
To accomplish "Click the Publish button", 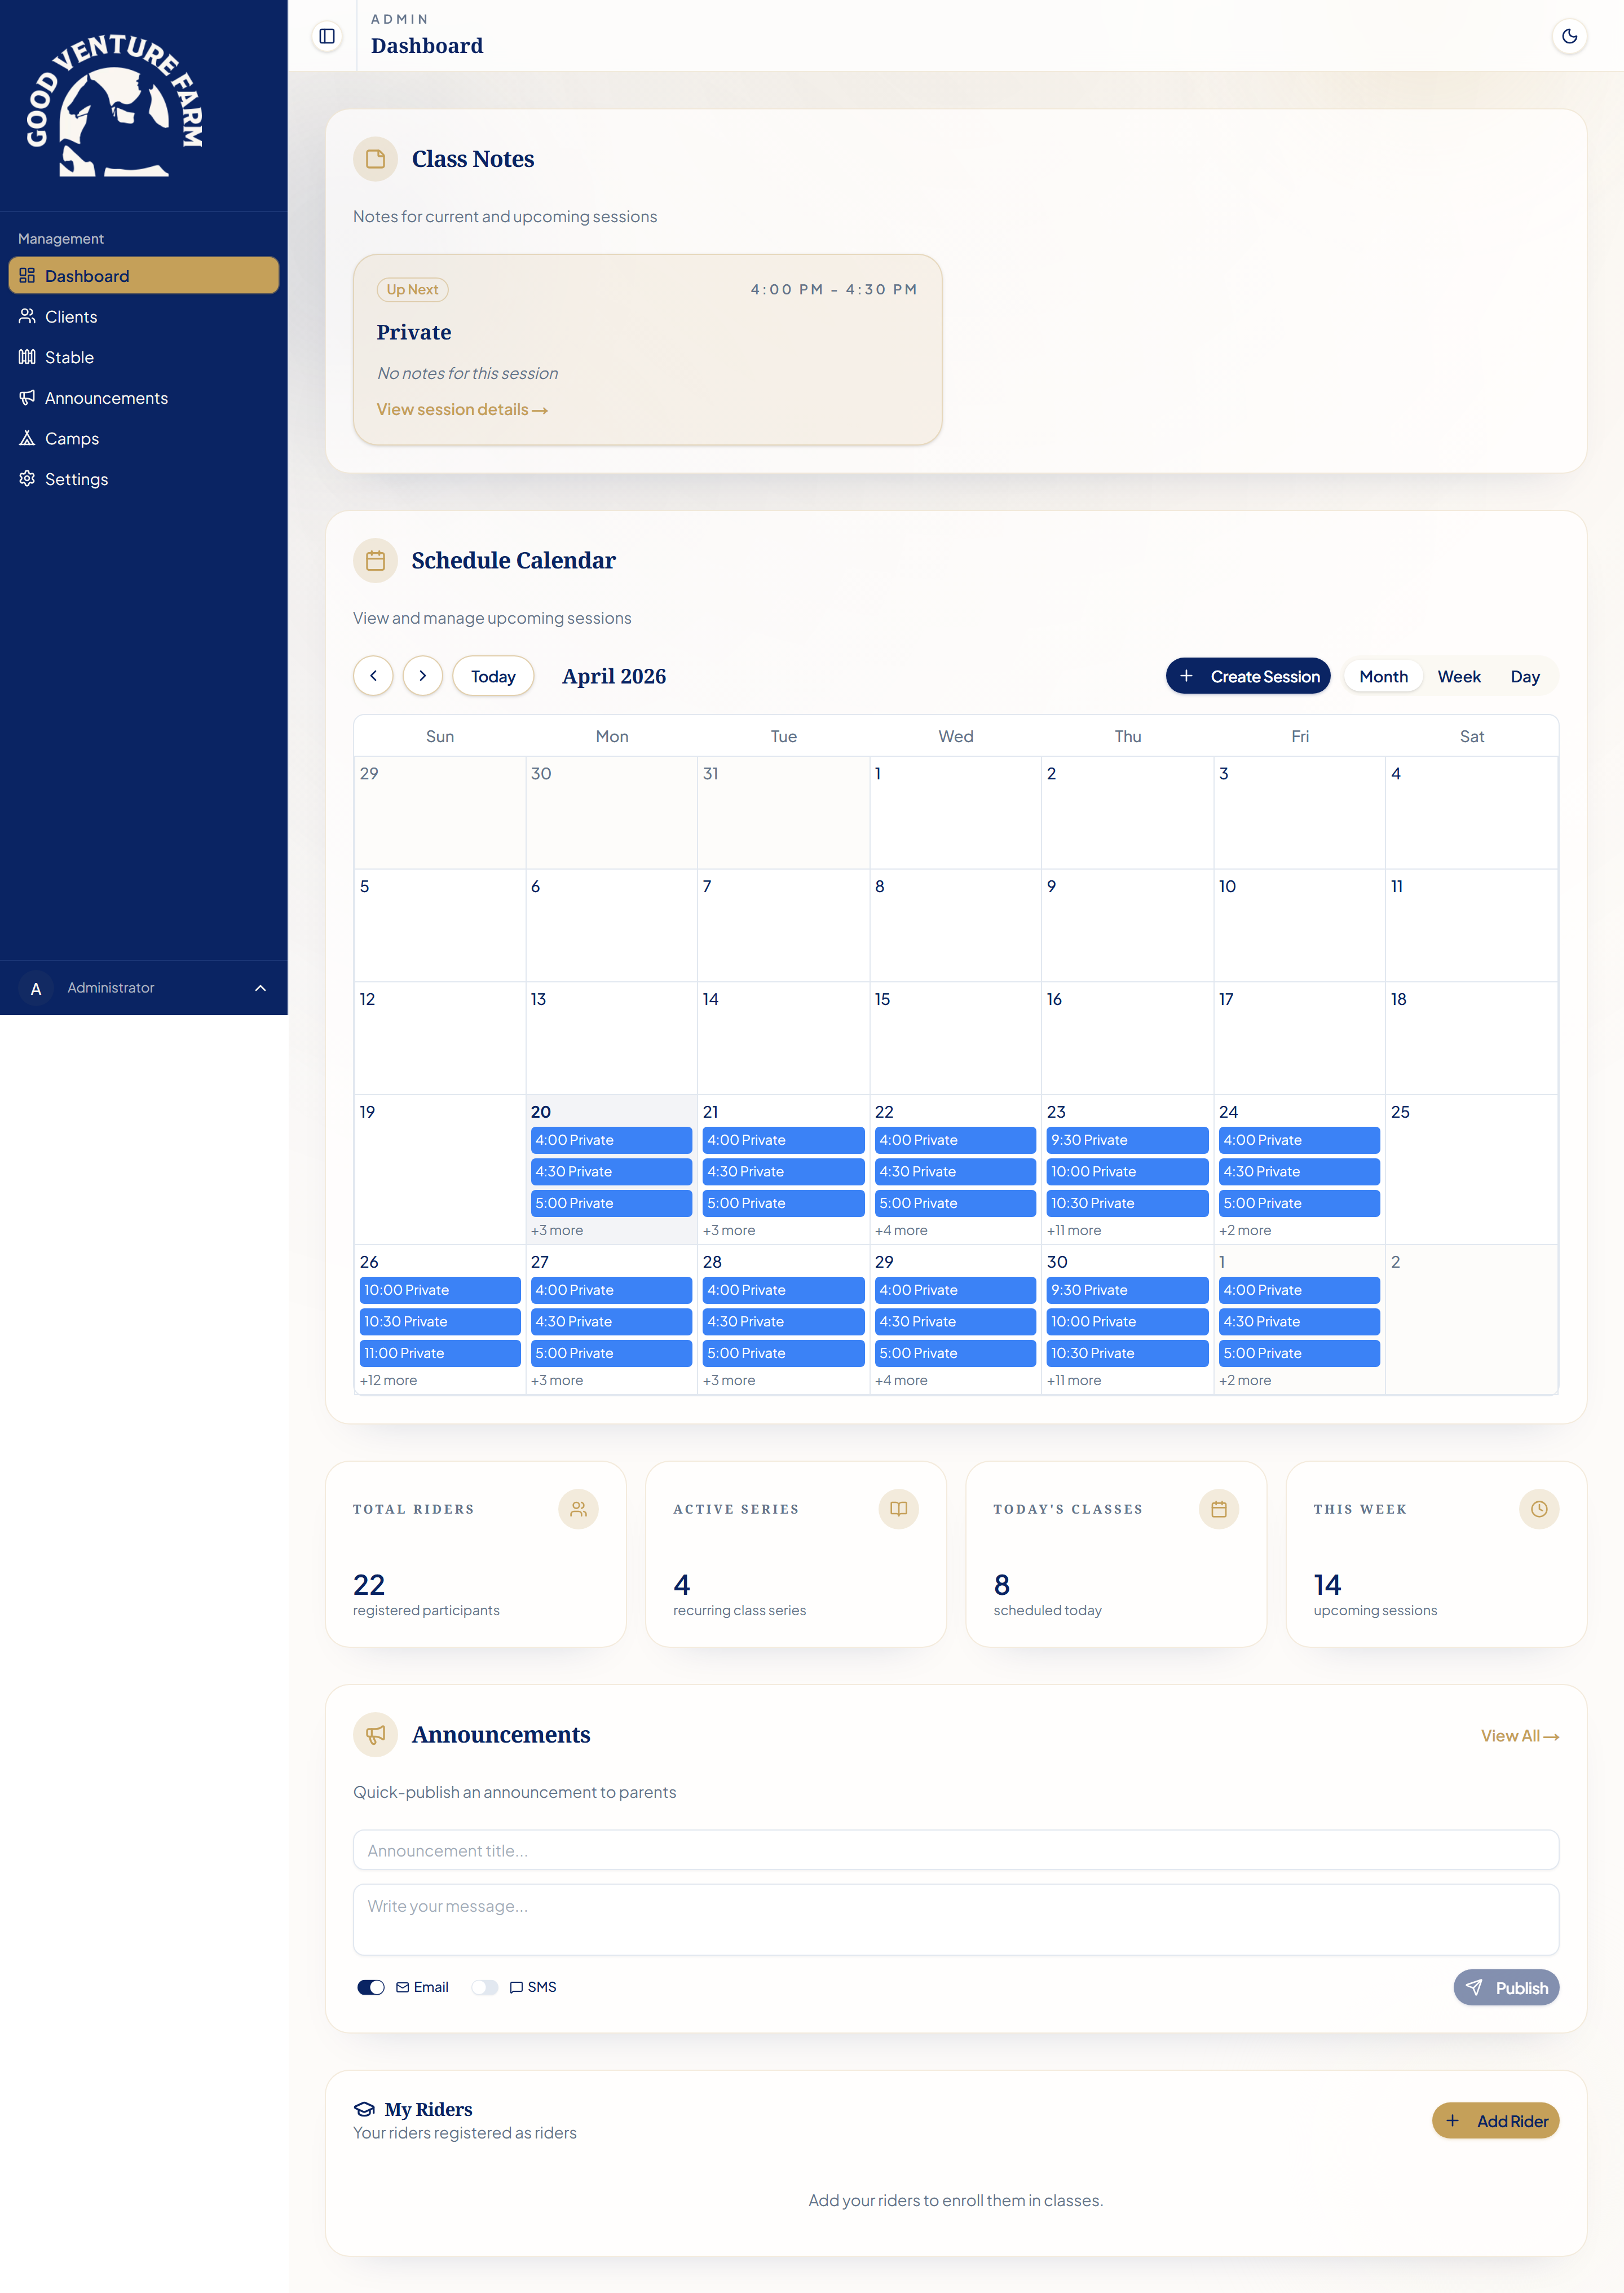I will coord(1506,1988).
